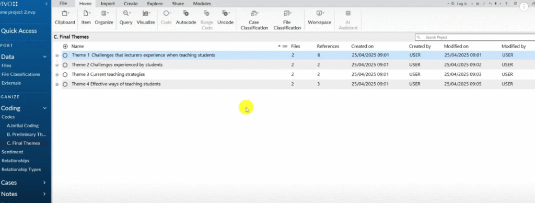The height and width of the screenshot is (203, 535).
Task: Select the Theme 4 code circle
Action: point(65,84)
